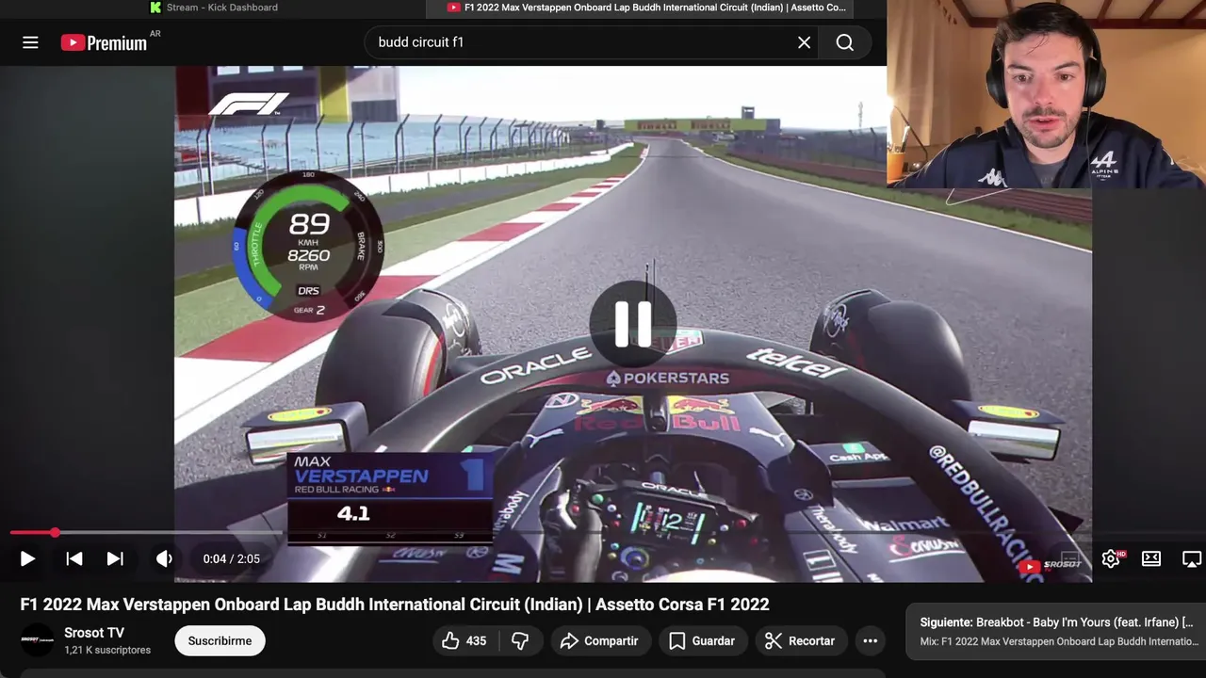Toggle theater mode in the player

click(x=1151, y=558)
